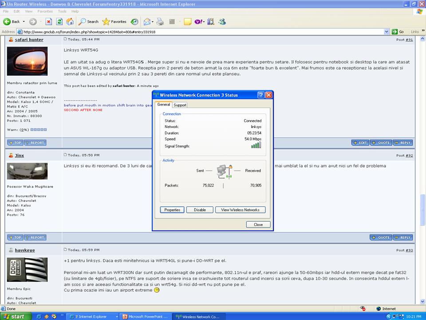Click the dialog's question mark help button
The image size is (426, 320).
point(260,95)
